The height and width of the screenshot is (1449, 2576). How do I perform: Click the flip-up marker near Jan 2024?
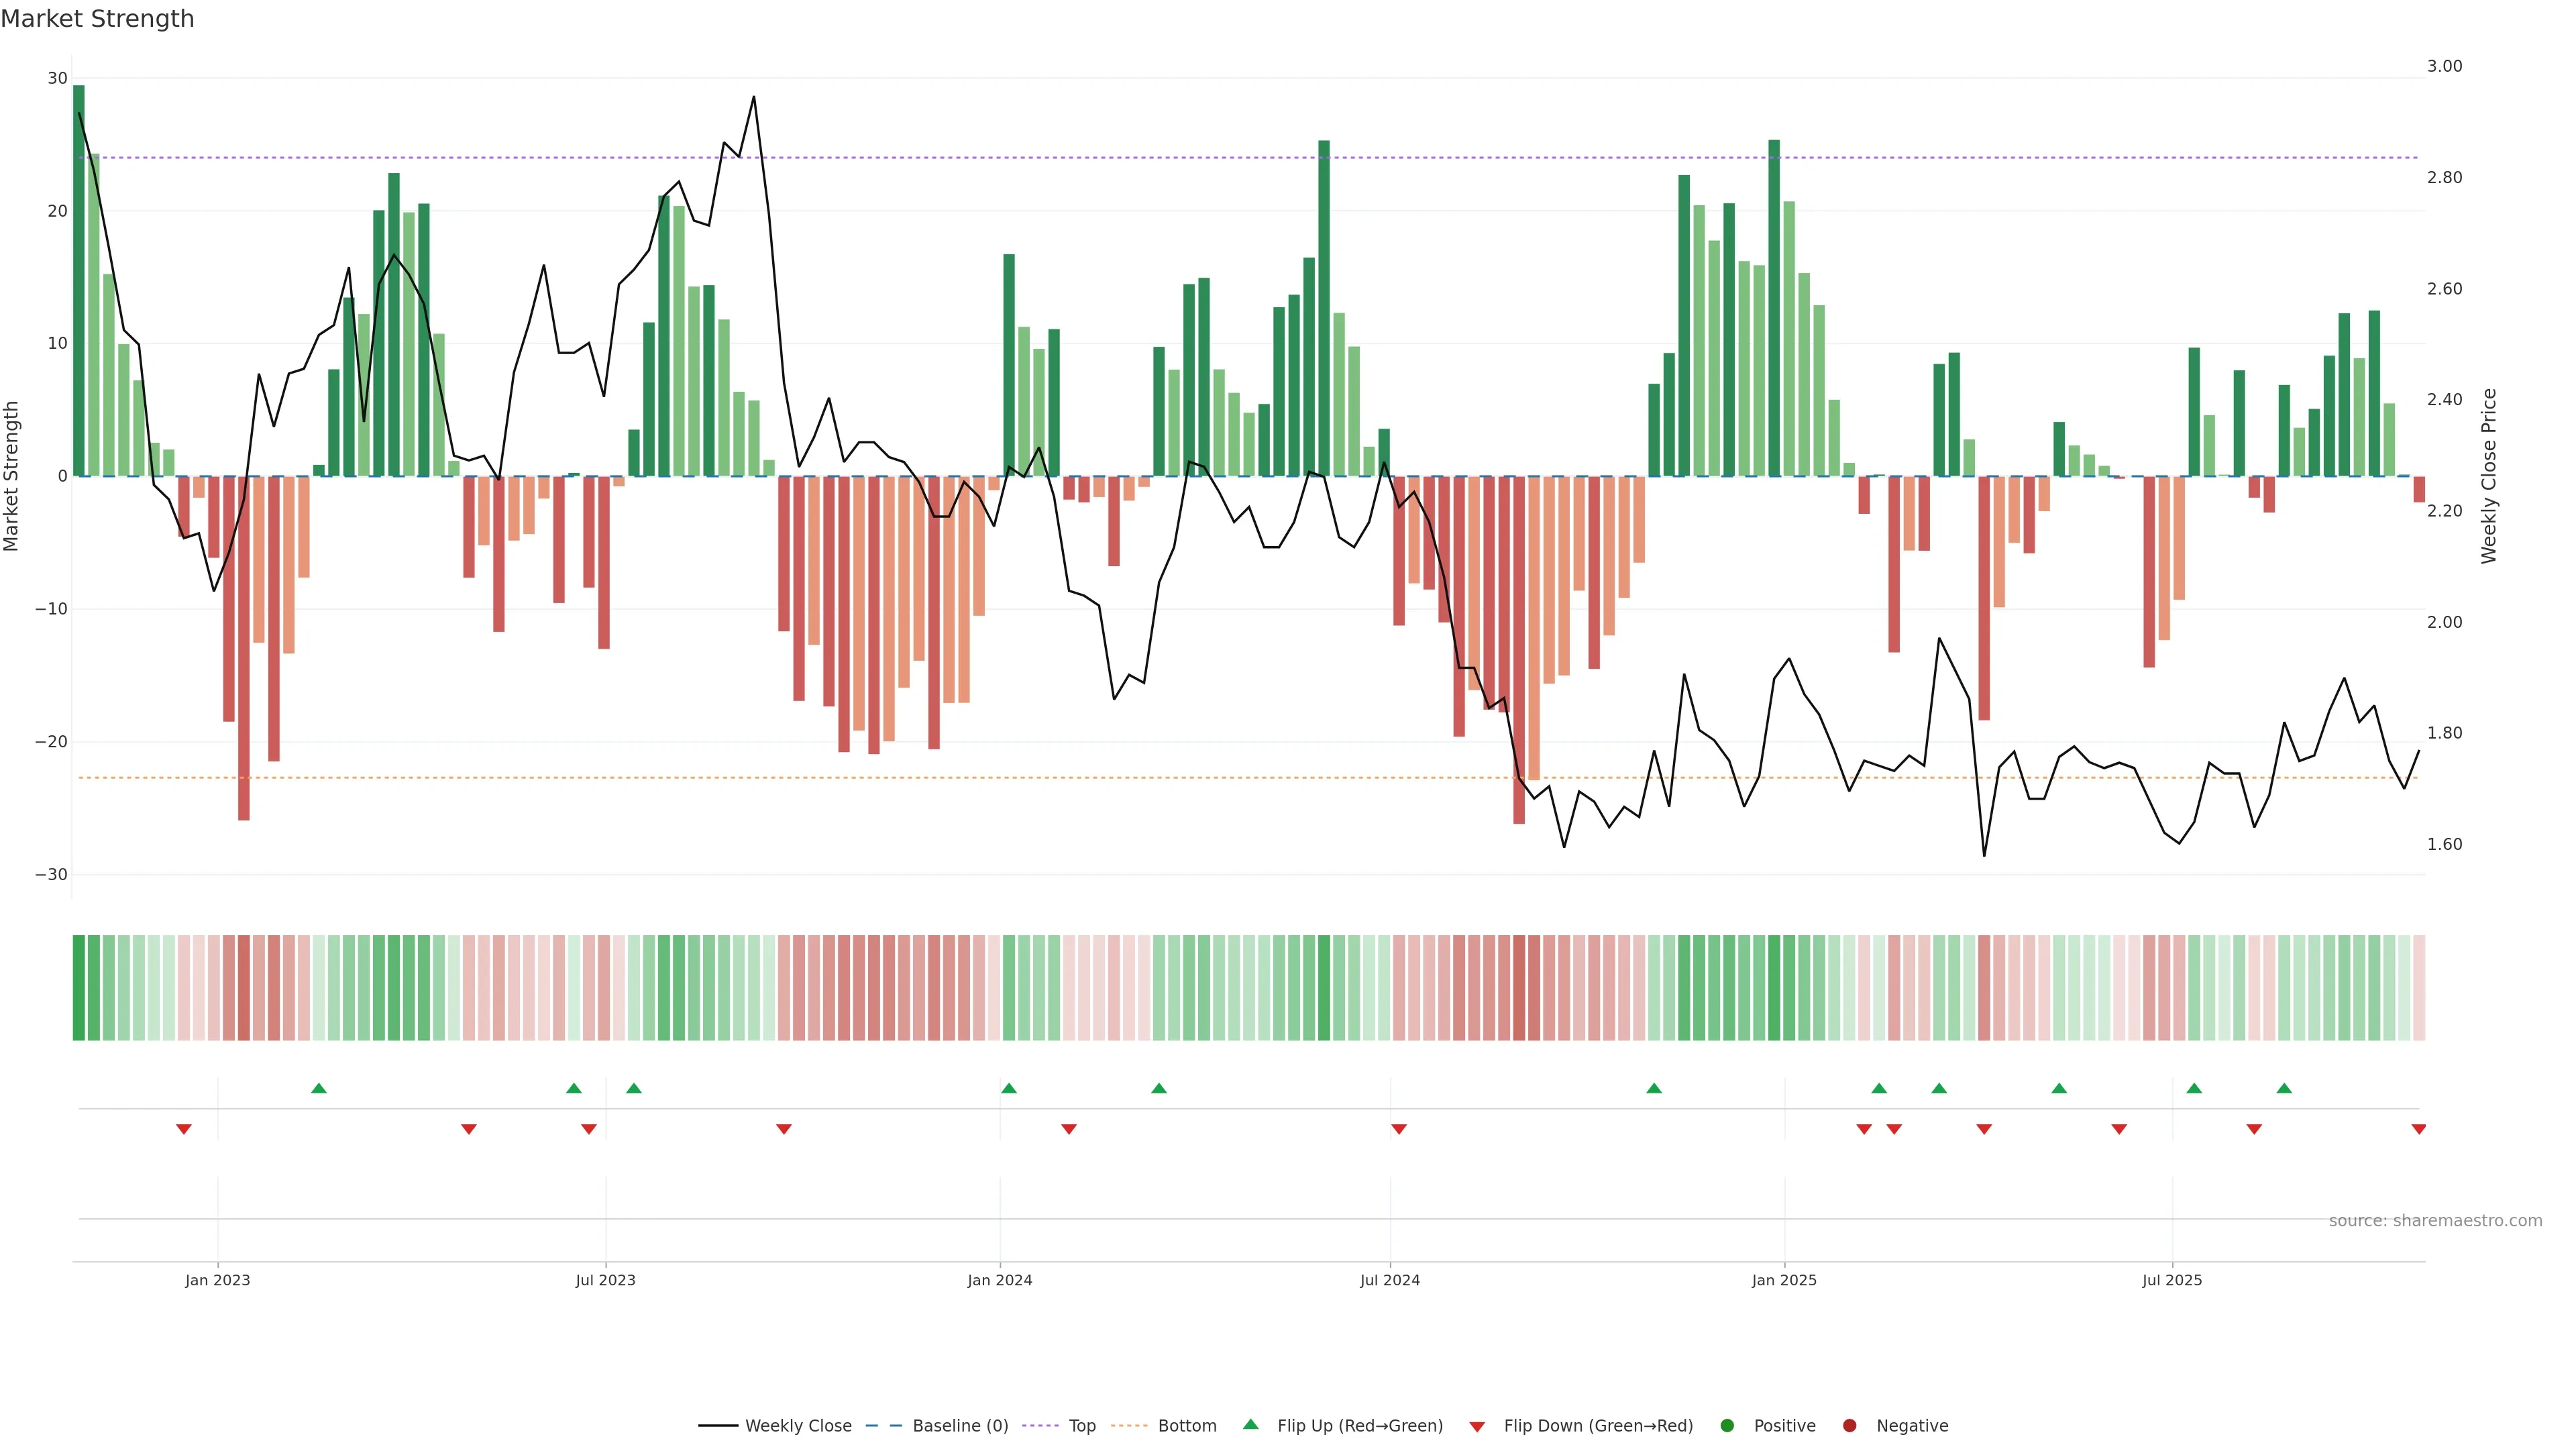click(1009, 1088)
